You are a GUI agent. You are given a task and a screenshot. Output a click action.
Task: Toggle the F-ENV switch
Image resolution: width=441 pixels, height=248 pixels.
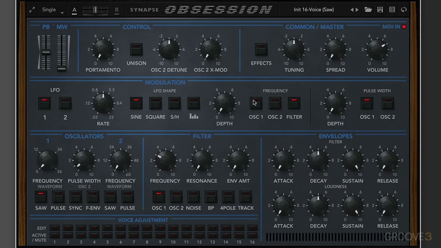pos(93,197)
